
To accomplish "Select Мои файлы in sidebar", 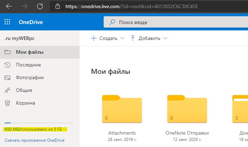I will [40, 52].
